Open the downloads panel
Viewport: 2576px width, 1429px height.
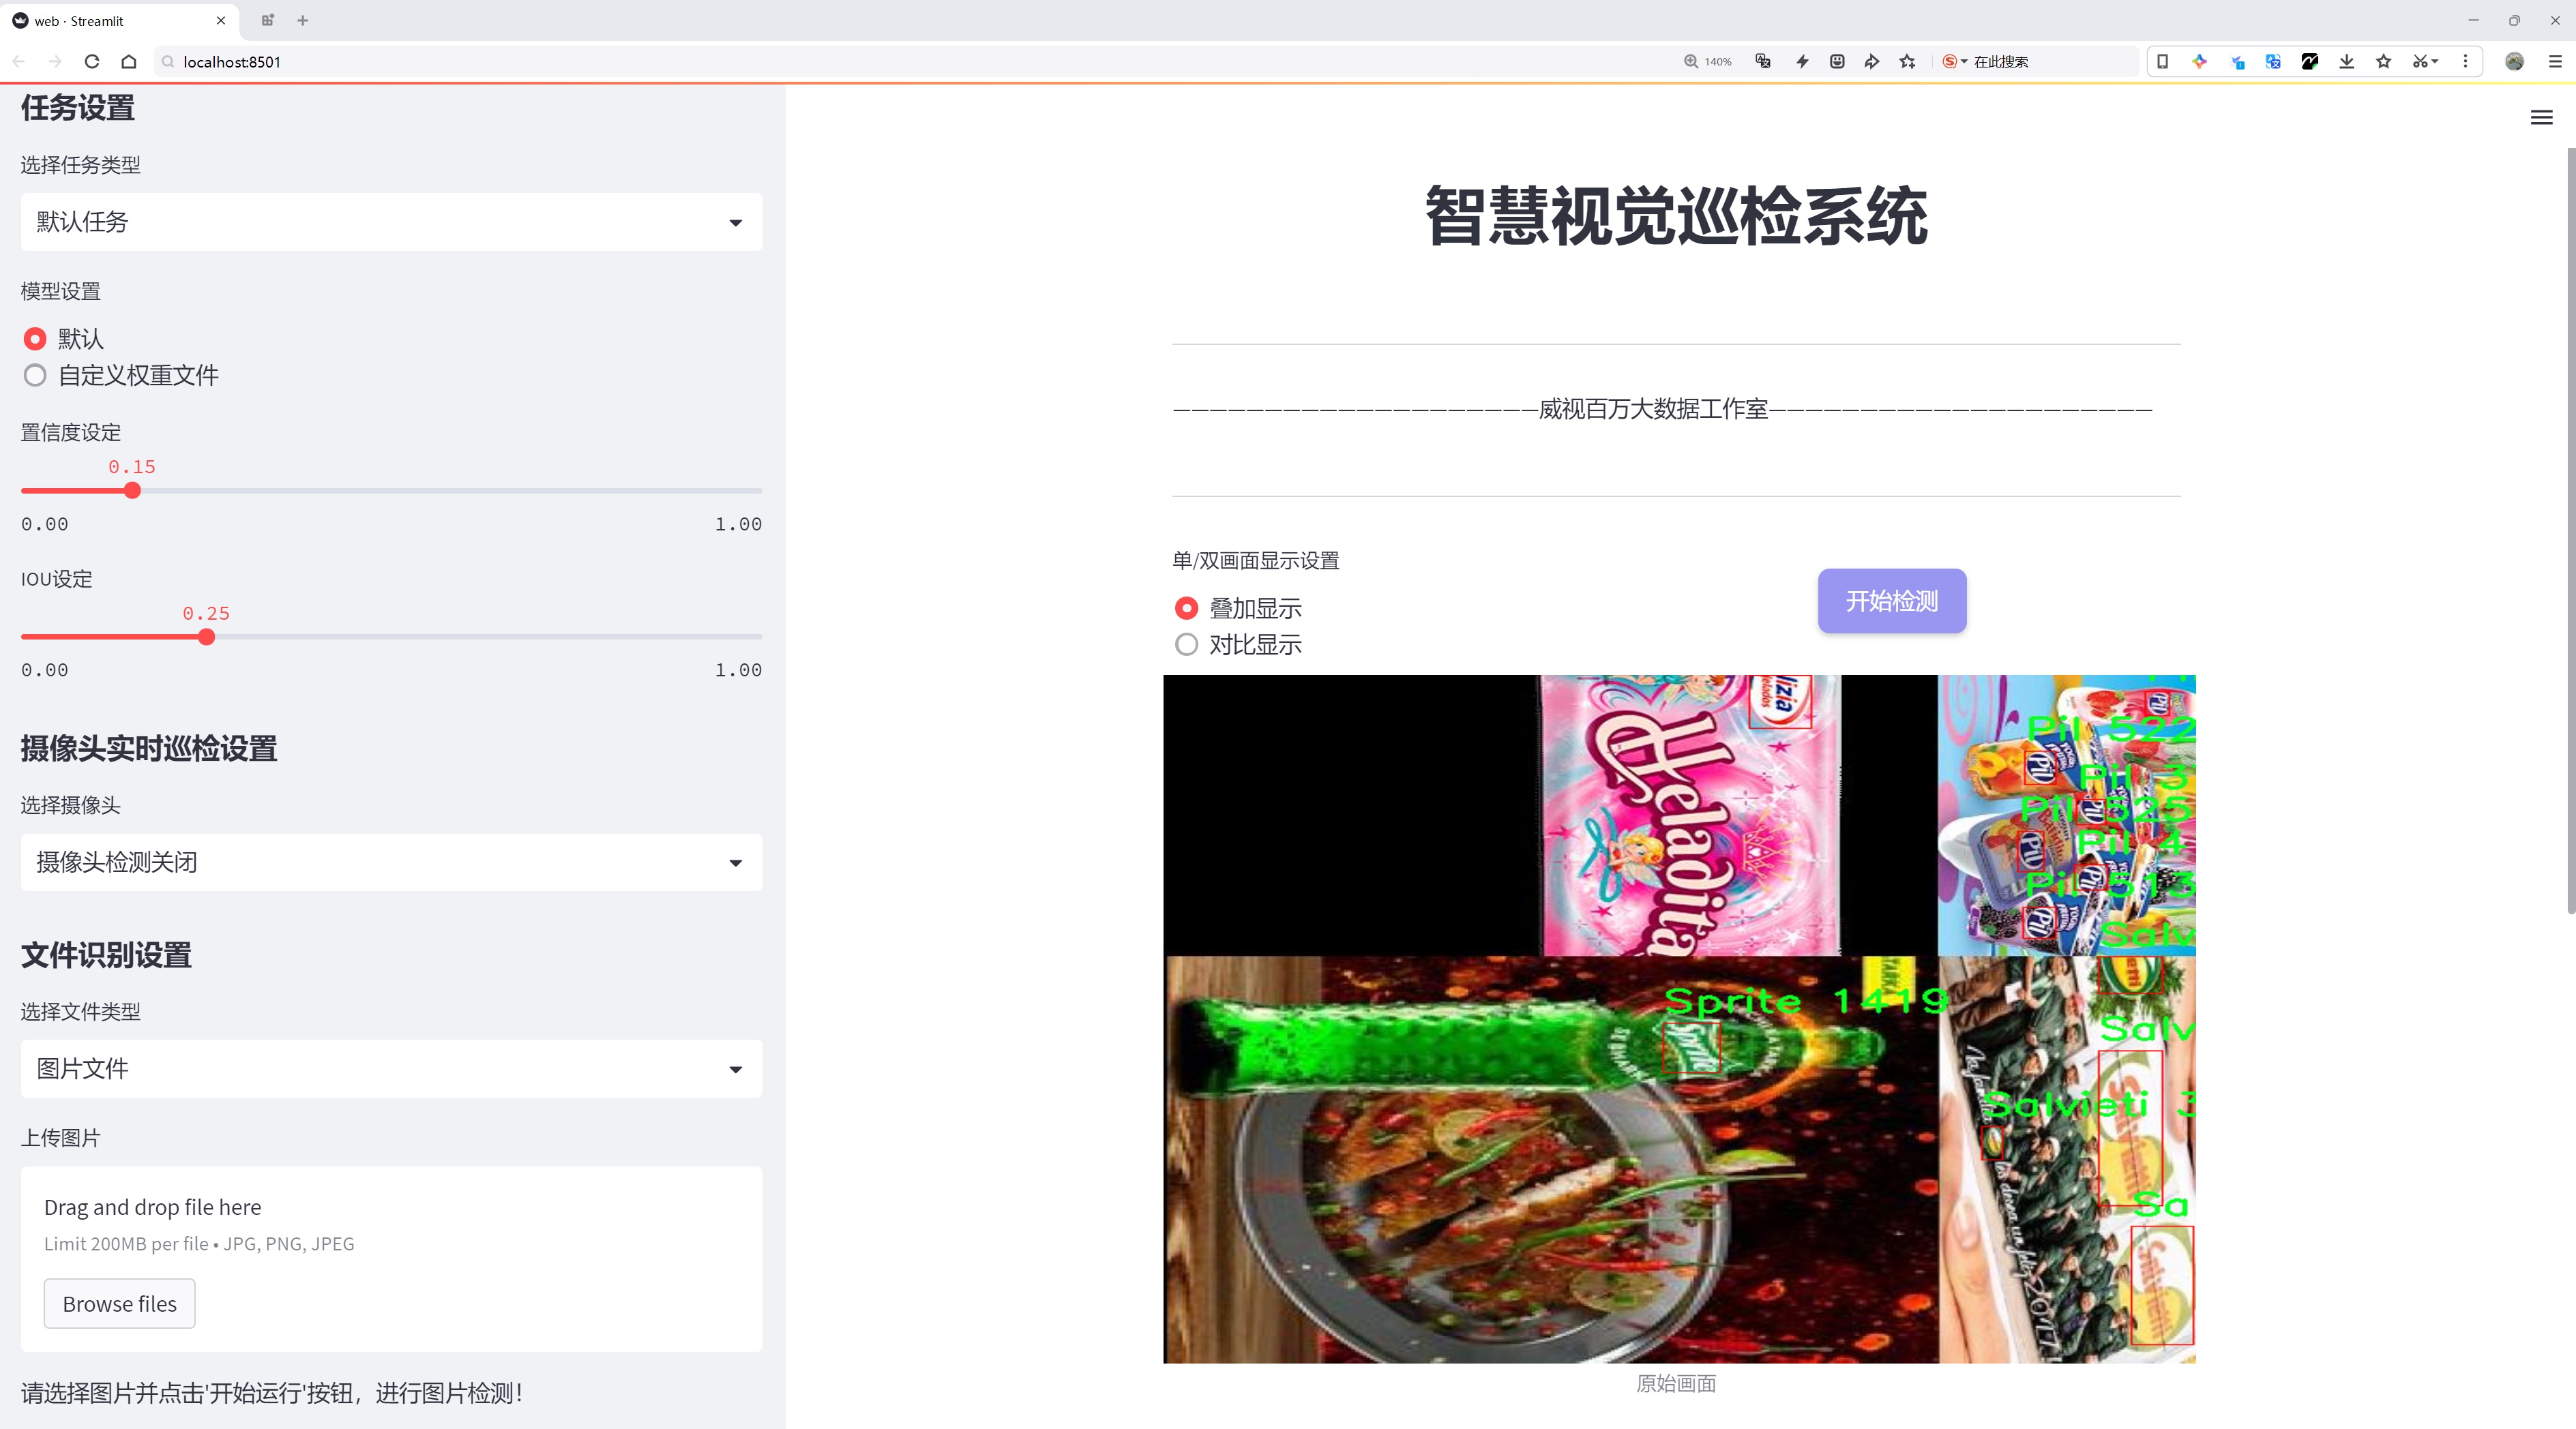[x=2347, y=62]
